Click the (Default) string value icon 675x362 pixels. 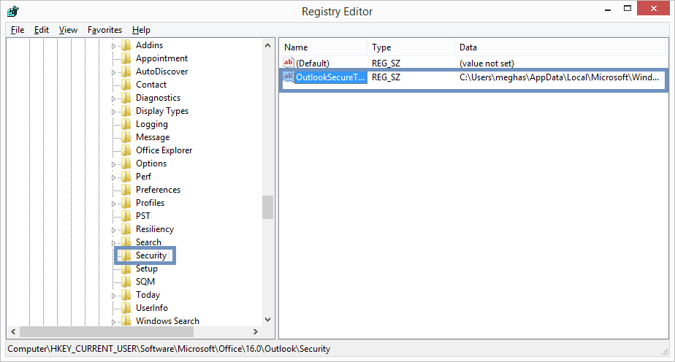[289, 63]
